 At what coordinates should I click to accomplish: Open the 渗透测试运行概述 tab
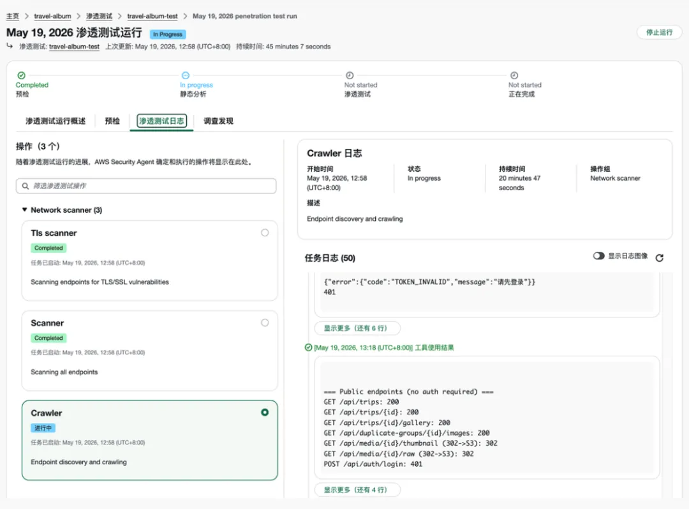pos(56,121)
